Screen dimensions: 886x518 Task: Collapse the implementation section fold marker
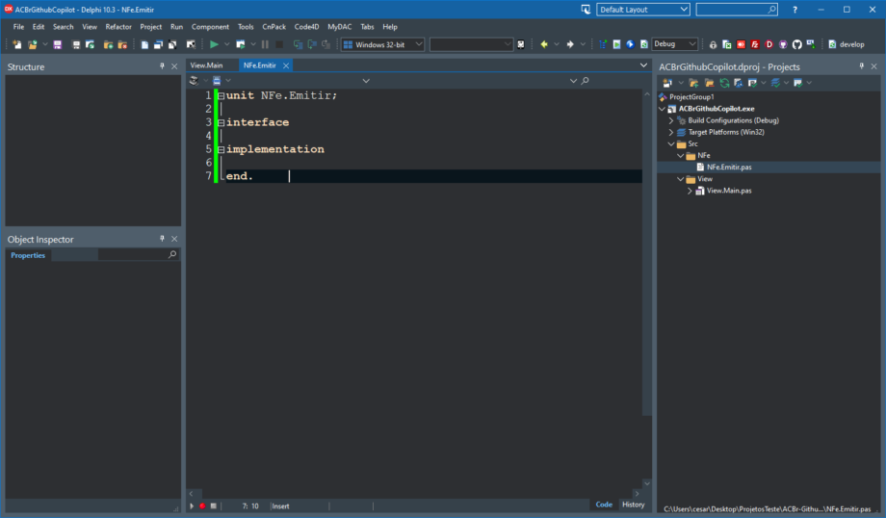(x=221, y=149)
